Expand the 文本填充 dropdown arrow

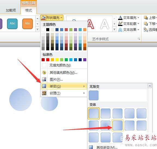(138, 18)
